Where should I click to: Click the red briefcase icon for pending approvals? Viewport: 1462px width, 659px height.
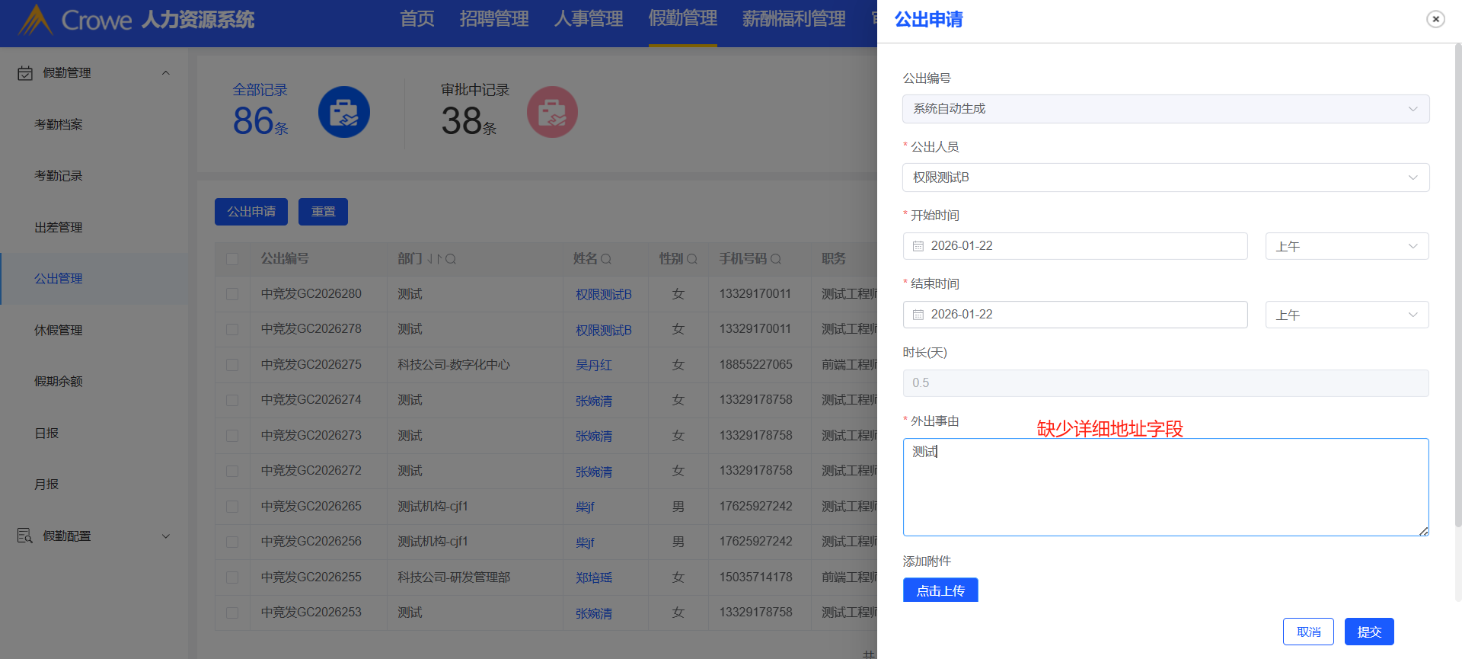[x=552, y=112]
